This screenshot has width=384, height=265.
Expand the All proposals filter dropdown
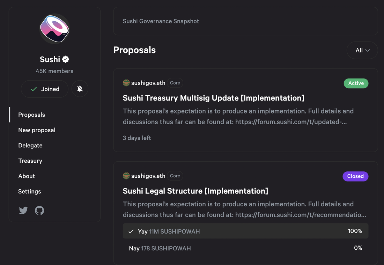coord(362,50)
